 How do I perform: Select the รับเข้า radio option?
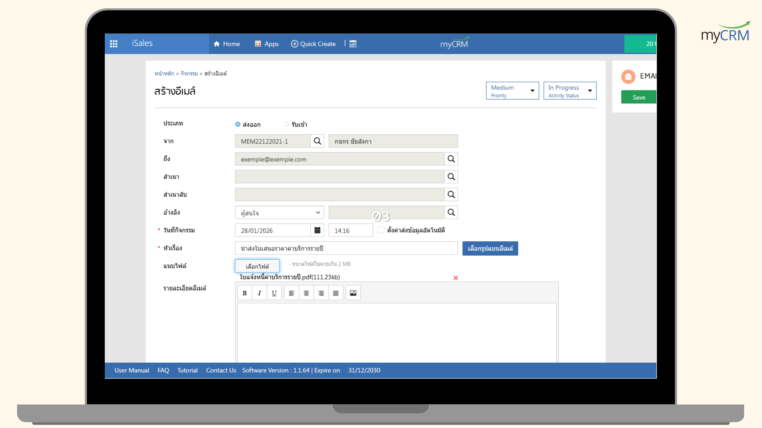pos(286,124)
